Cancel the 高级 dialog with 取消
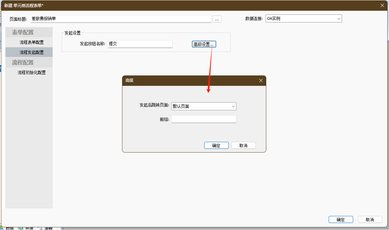The width and height of the screenshot is (389, 230). click(x=243, y=146)
